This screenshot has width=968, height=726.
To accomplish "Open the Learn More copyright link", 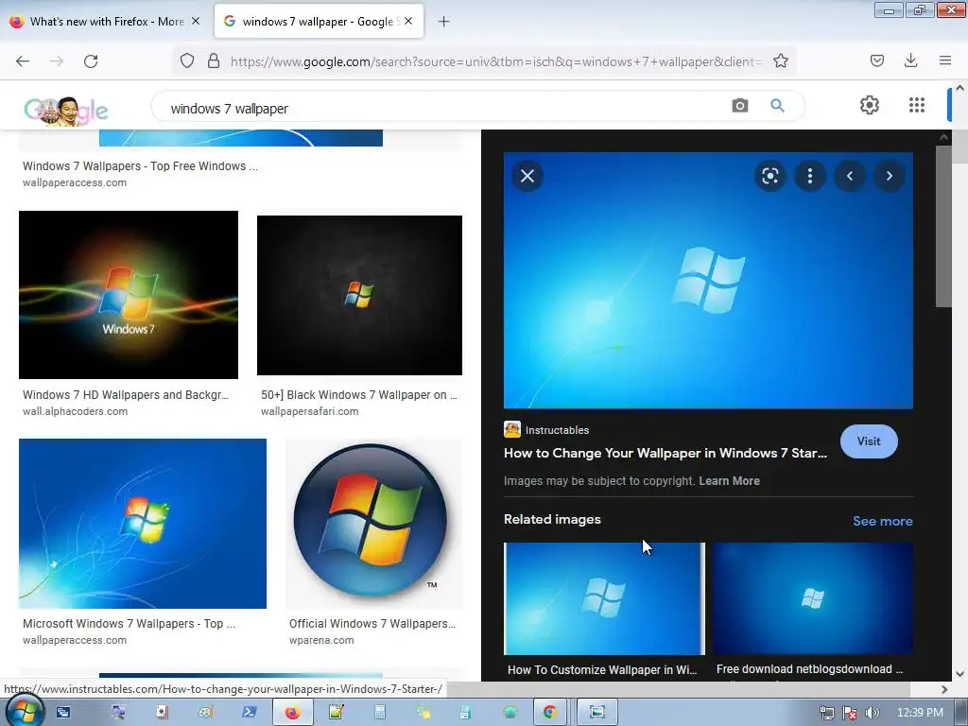I will (x=729, y=481).
